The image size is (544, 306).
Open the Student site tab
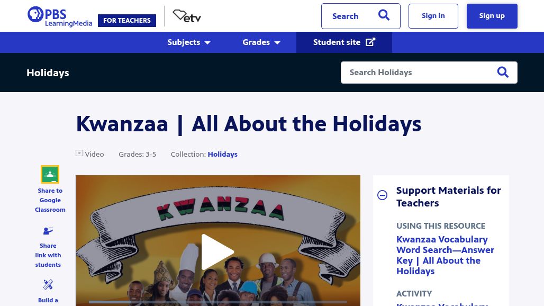click(344, 42)
